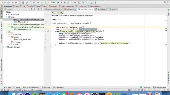Toggle the Captures tool window
The image size is (170, 95).
(x=1, y=39)
